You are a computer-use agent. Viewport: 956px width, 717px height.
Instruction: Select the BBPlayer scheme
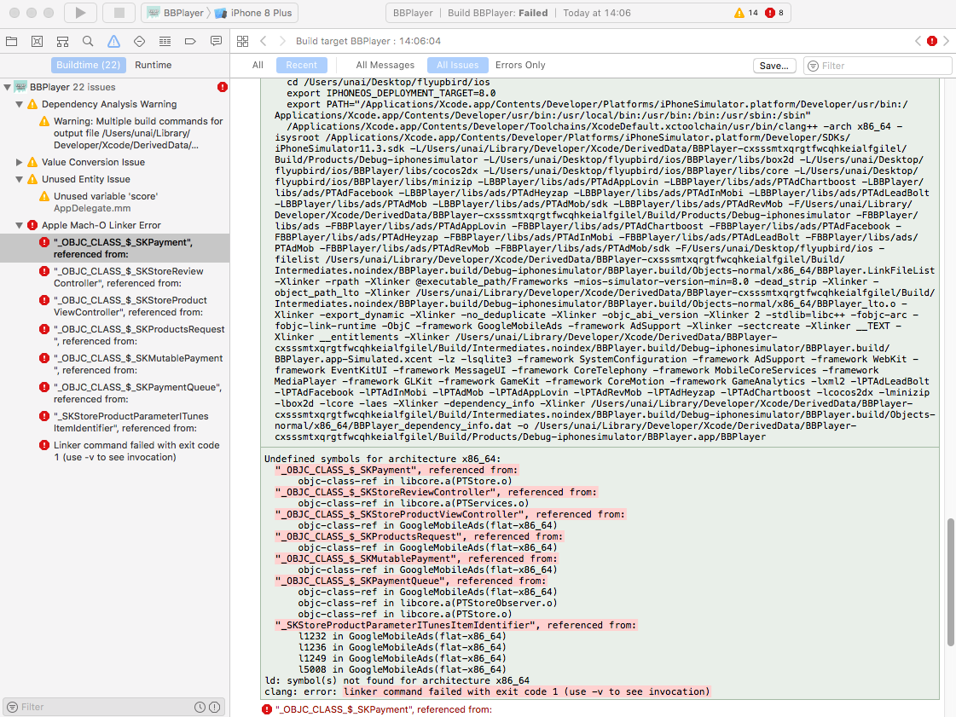click(176, 13)
